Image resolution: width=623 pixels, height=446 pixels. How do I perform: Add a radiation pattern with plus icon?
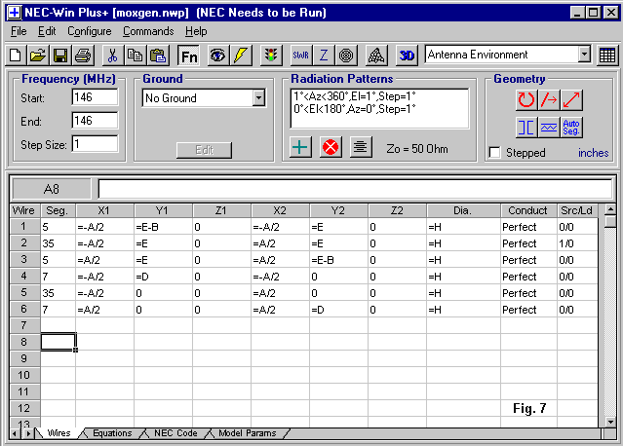pyautogui.click(x=301, y=147)
